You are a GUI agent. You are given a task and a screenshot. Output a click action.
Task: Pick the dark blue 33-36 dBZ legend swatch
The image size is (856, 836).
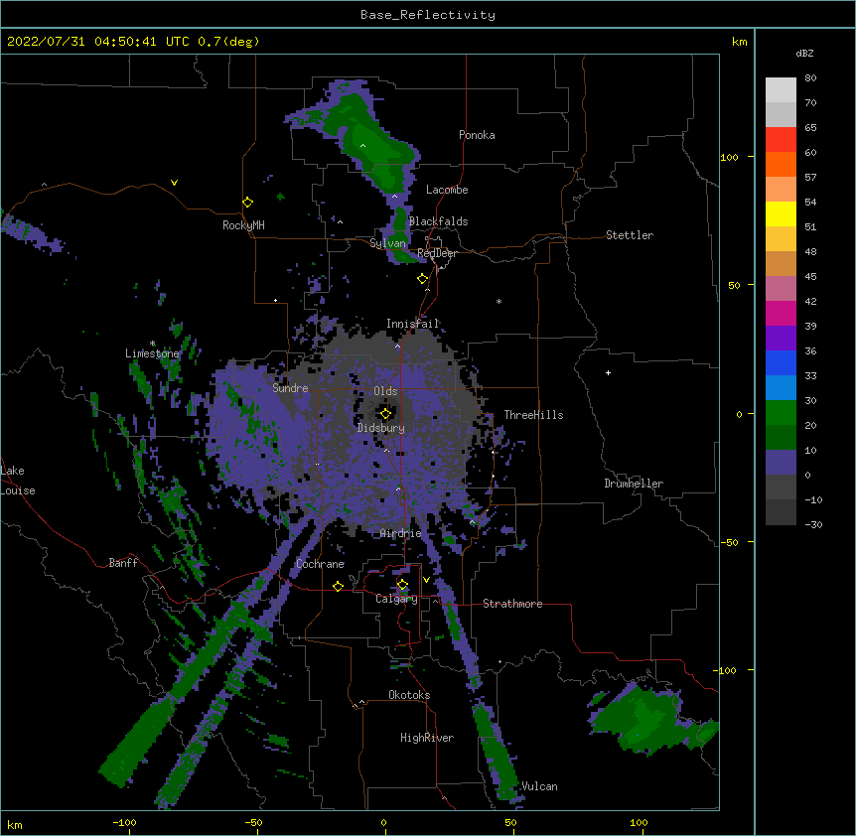[x=781, y=362]
